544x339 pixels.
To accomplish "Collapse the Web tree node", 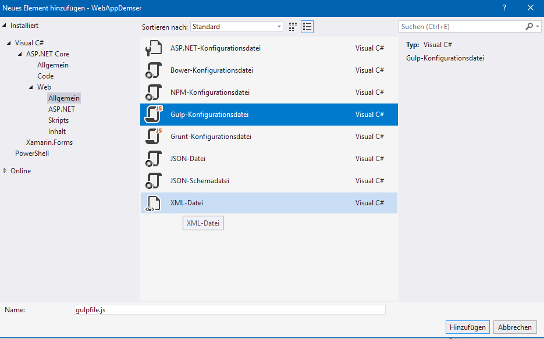I will 31,87.
